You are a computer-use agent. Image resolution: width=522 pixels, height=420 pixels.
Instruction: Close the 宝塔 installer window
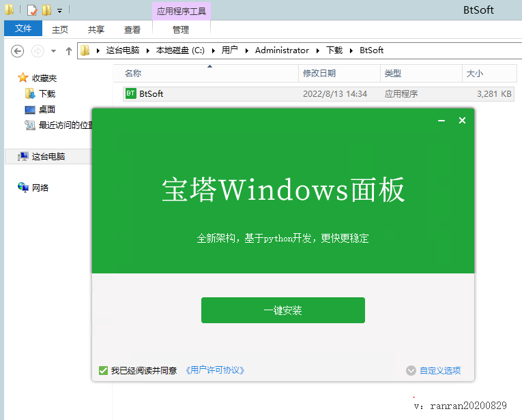pyautogui.click(x=462, y=121)
